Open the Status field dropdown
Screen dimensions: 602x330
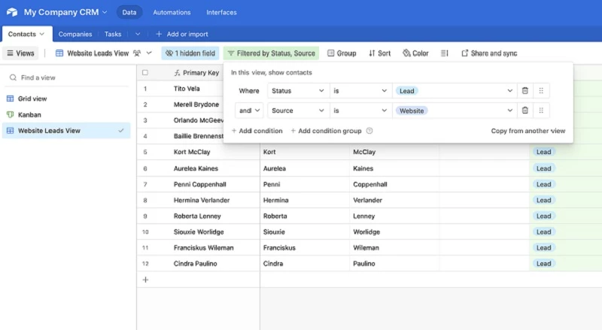coord(298,91)
